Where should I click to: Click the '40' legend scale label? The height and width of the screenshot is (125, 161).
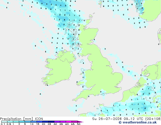point(67,124)
